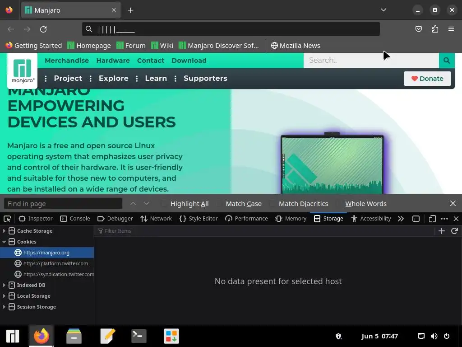Reload the current page
Screen dimensions: 462x347
click(x=43, y=29)
